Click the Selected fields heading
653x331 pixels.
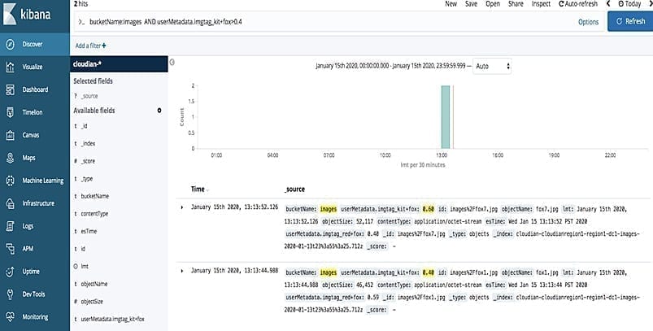click(93, 81)
